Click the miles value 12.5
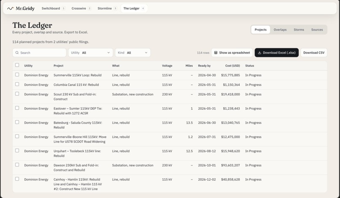This screenshot has width=340, height=198. (189, 151)
